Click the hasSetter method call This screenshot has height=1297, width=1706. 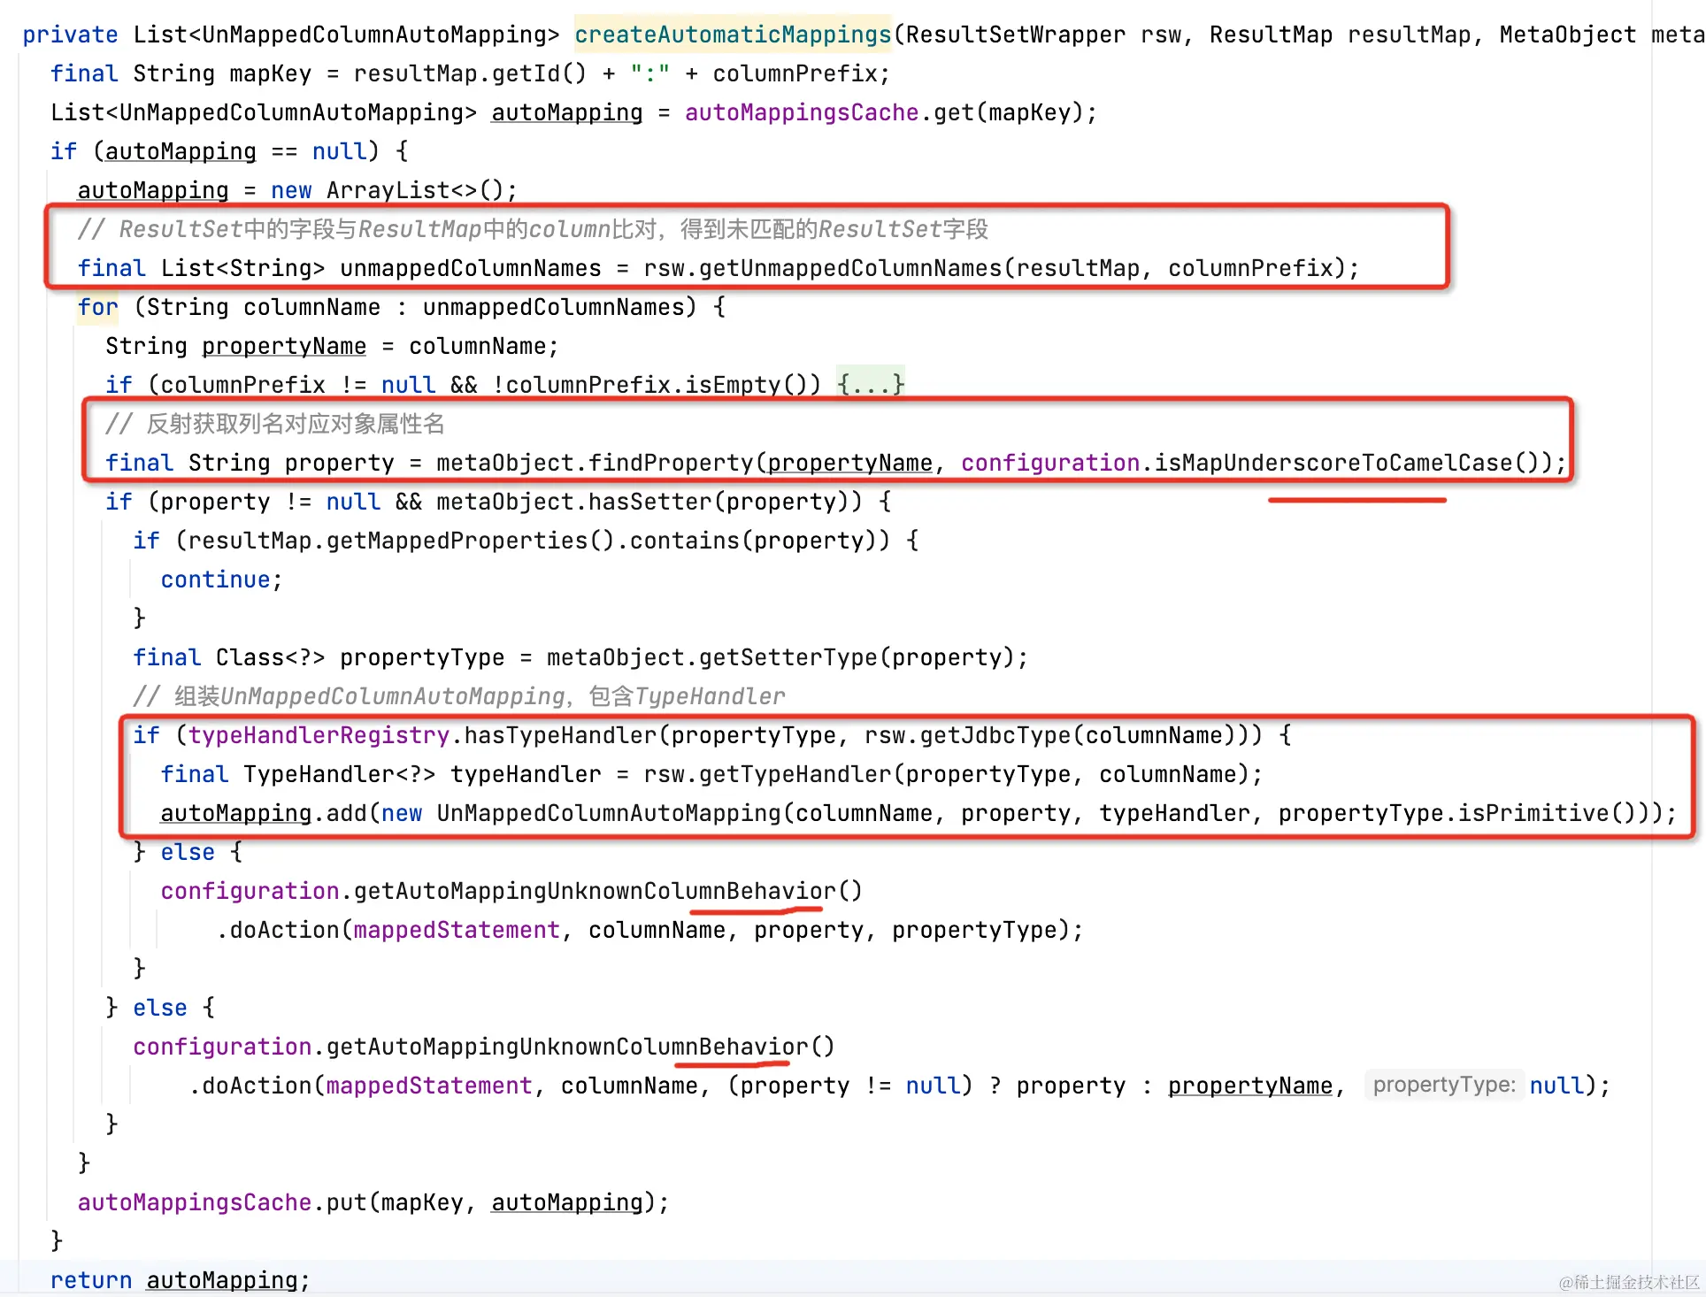pos(649,502)
